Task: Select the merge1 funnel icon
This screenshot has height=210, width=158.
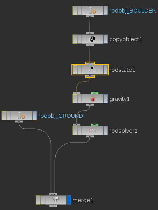Action: pyautogui.click(x=56, y=200)
